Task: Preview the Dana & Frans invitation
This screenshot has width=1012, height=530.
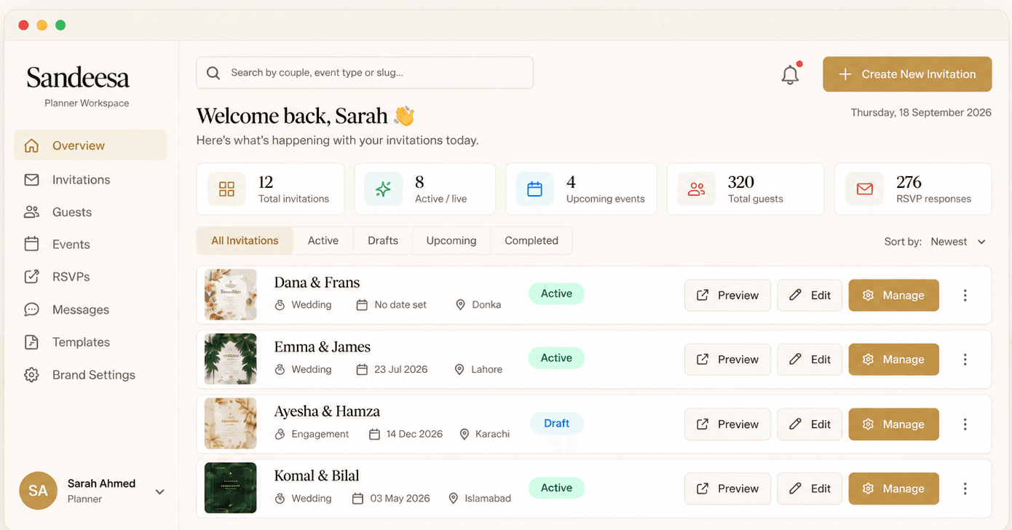Action: [x=727, y=296]
